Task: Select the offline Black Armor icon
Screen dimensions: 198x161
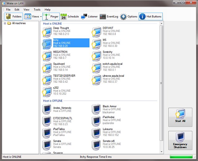Action: [96, 109]
